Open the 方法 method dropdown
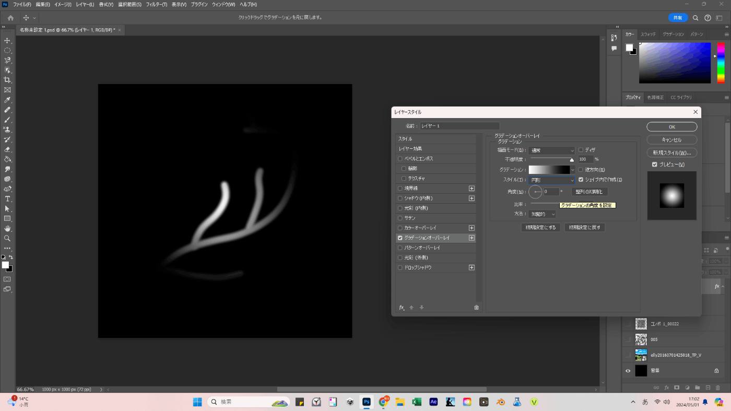The height and width of the screenshot is (411, 731). tap(543, 214)
